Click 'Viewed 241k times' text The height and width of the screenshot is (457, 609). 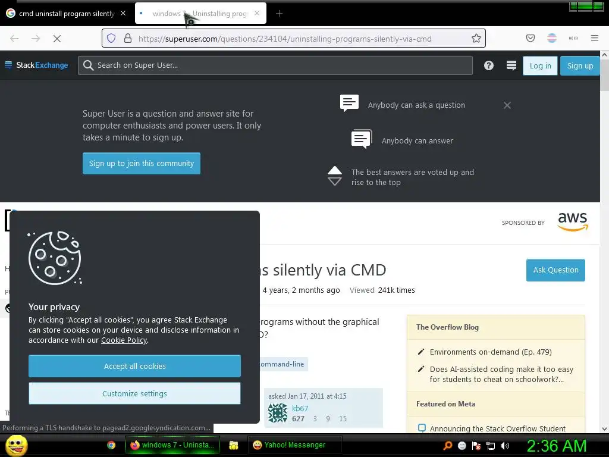coord(382,290)
